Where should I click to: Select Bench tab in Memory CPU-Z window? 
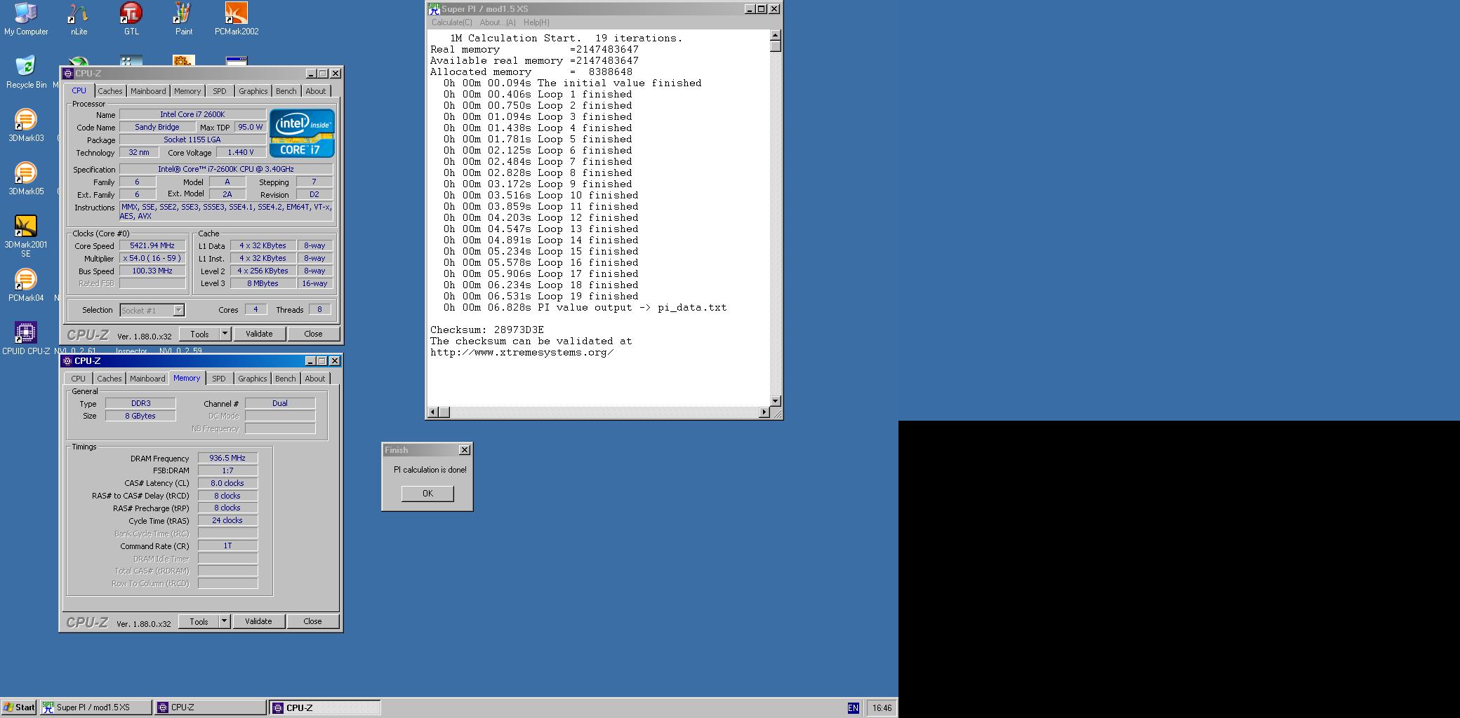(x=286, y=379)
